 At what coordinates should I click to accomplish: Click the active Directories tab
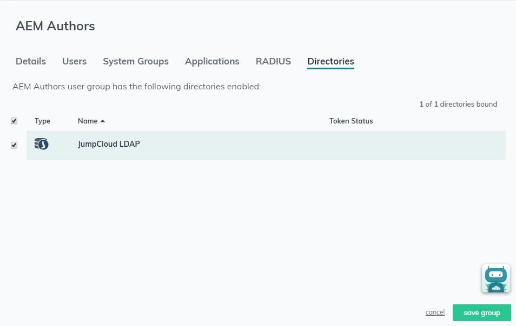(x=330, y=61)
